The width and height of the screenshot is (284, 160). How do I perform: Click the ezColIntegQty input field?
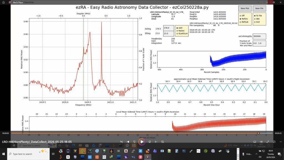[259, 36]
